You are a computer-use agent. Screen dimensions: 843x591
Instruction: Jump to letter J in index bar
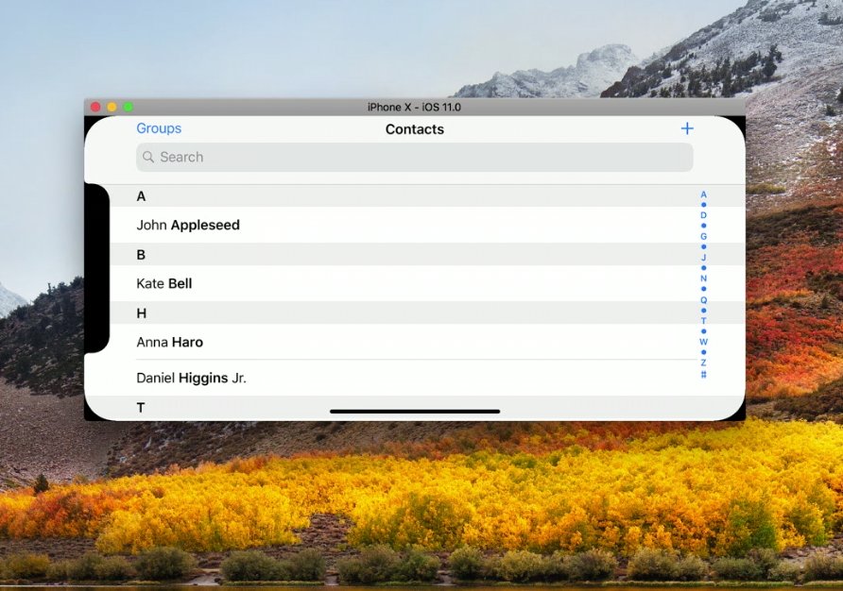click(x=703, y=258)
